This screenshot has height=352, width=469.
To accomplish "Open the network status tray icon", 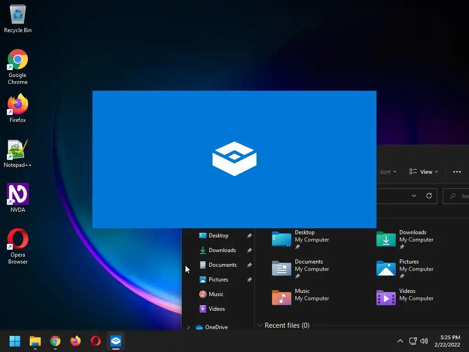I will click(413, 341).
